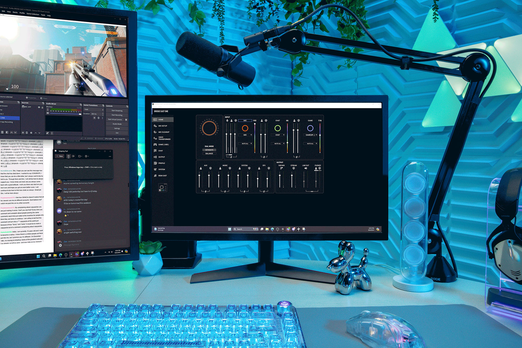Click Start Streaming button
Viewport: 522px width, 348px height.
[117, 111]
